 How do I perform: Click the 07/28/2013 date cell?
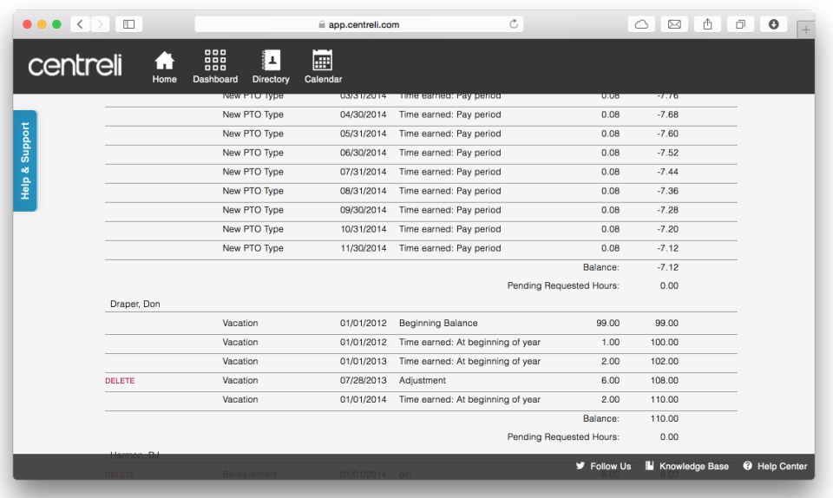[363, 381]
